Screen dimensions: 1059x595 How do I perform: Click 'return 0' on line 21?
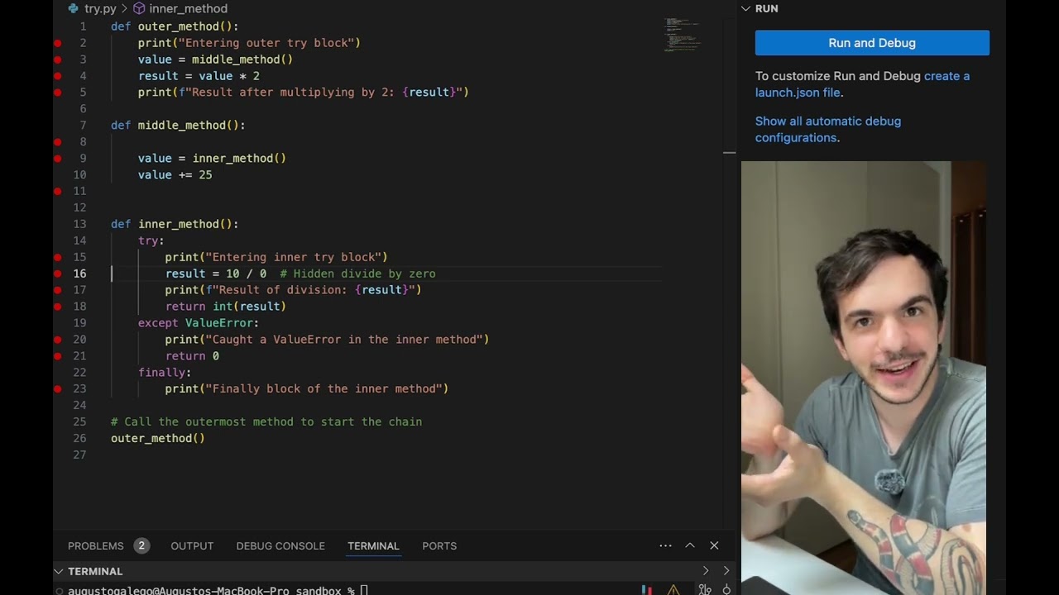[x=192, y=356]
